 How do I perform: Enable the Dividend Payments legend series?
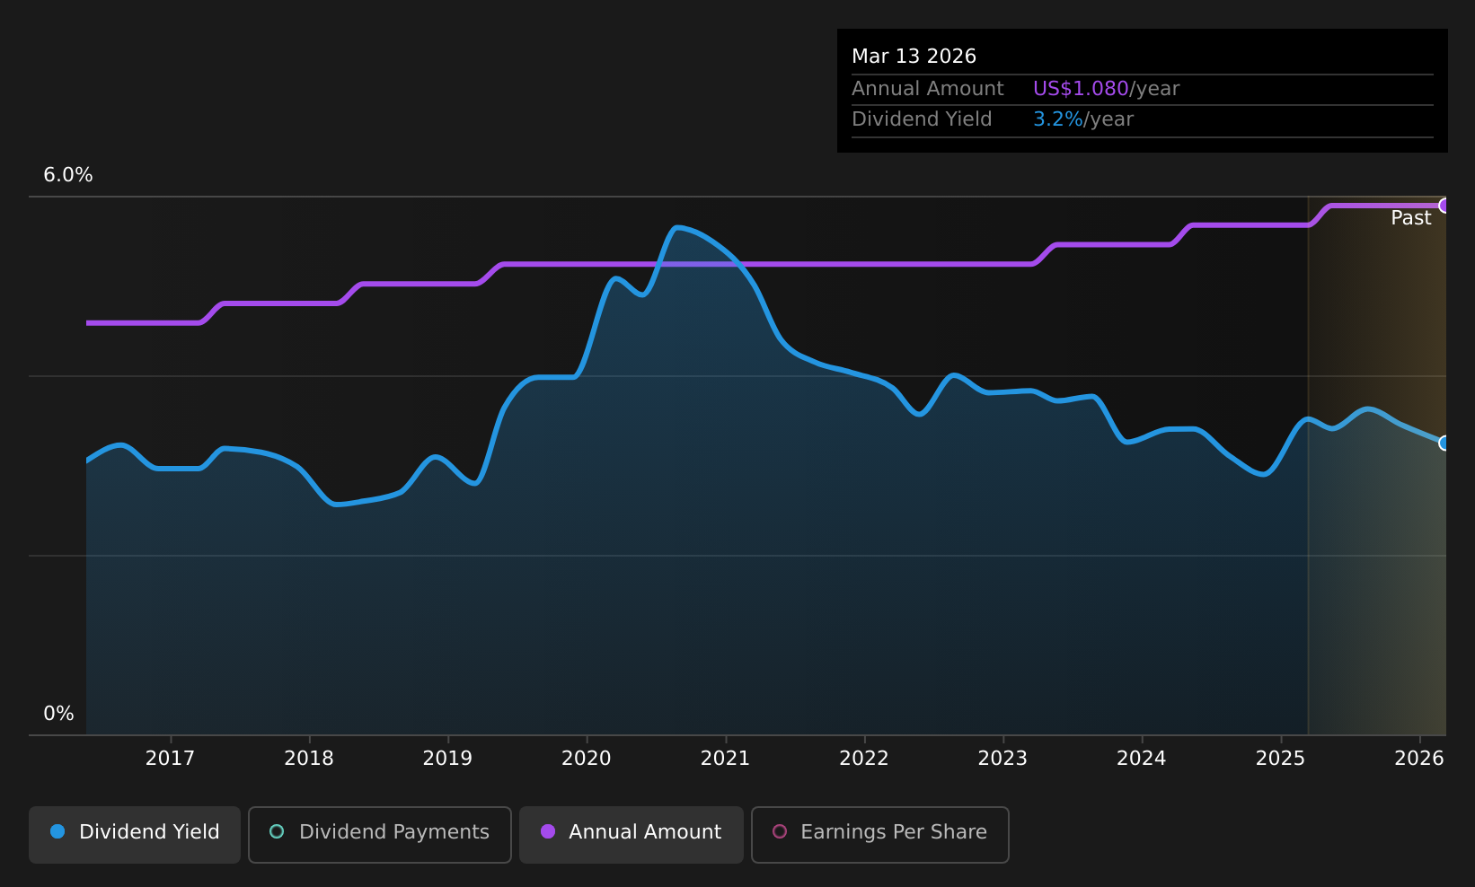pyautogui.click(x=380, y=834)
